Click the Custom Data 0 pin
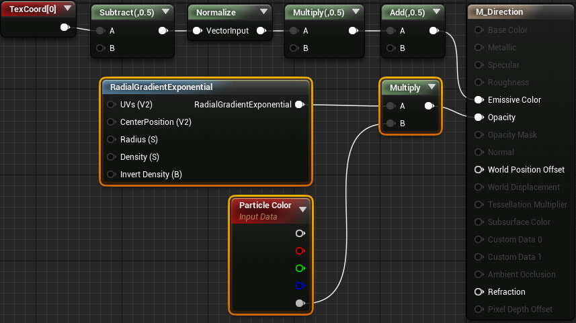This screenshot has width=576, height=323. coord(479,239)
